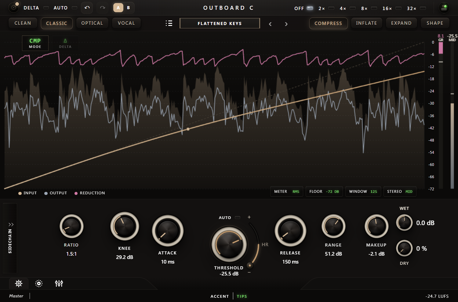Toggle the green power bypass button
Viewport: 458px width, 302px height.
coord(444,8)
